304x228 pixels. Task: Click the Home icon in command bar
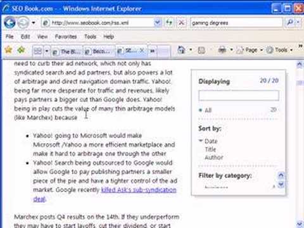coord(181,50)
